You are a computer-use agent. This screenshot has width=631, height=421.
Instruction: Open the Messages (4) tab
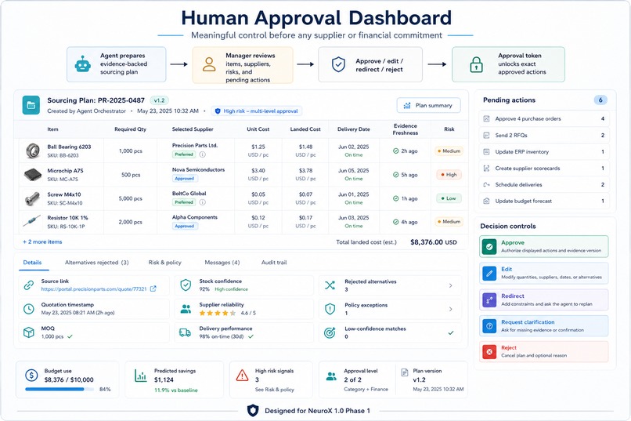coord(222,263)
